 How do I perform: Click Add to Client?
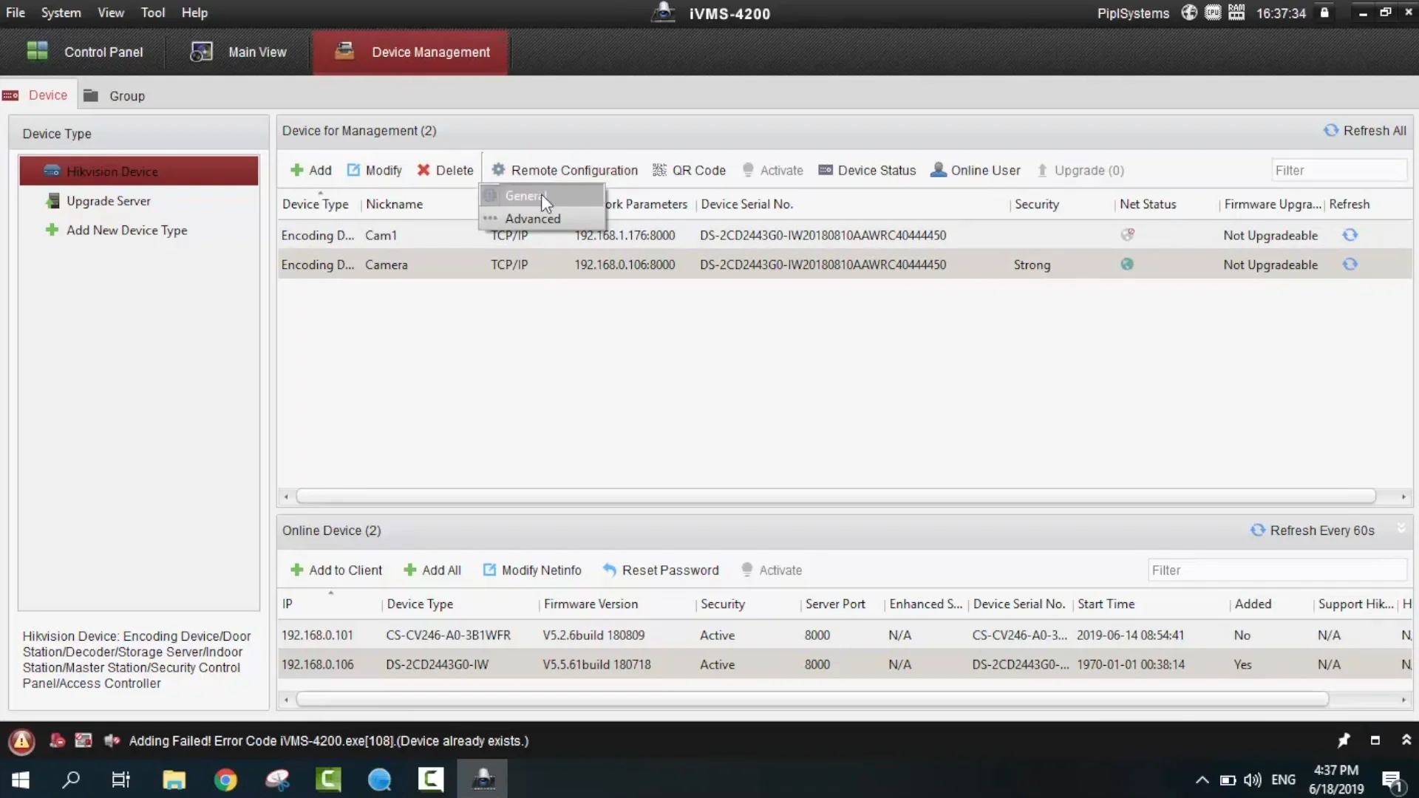336,570
